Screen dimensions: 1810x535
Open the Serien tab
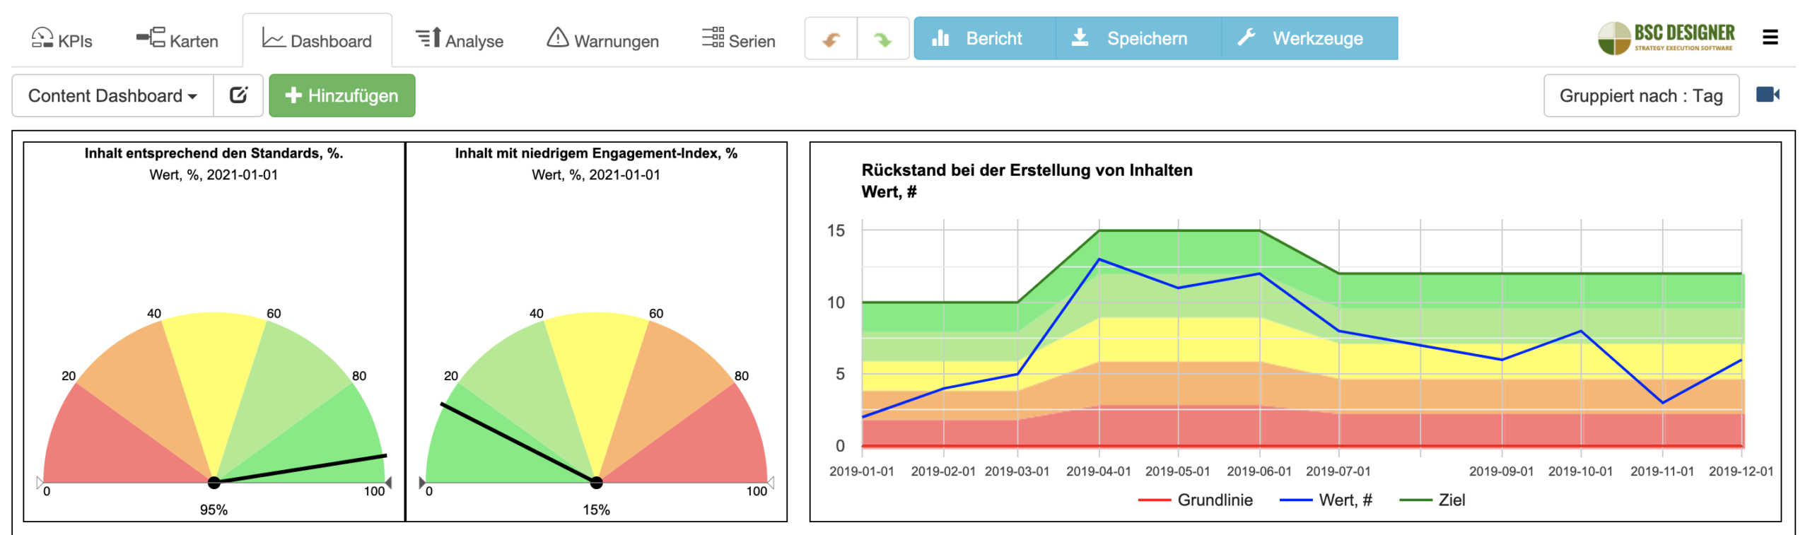[x=738, y=40]
